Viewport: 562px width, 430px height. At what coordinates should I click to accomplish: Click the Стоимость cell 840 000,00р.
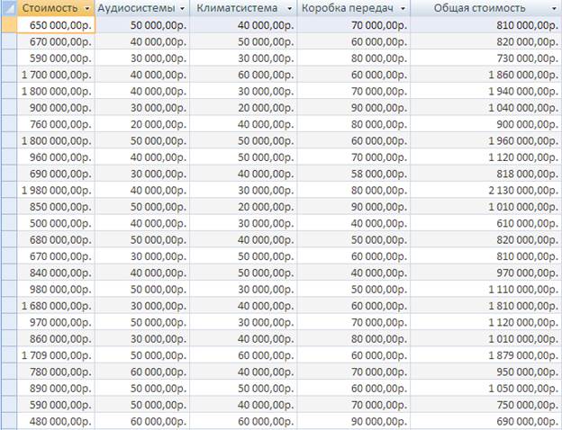56,273
